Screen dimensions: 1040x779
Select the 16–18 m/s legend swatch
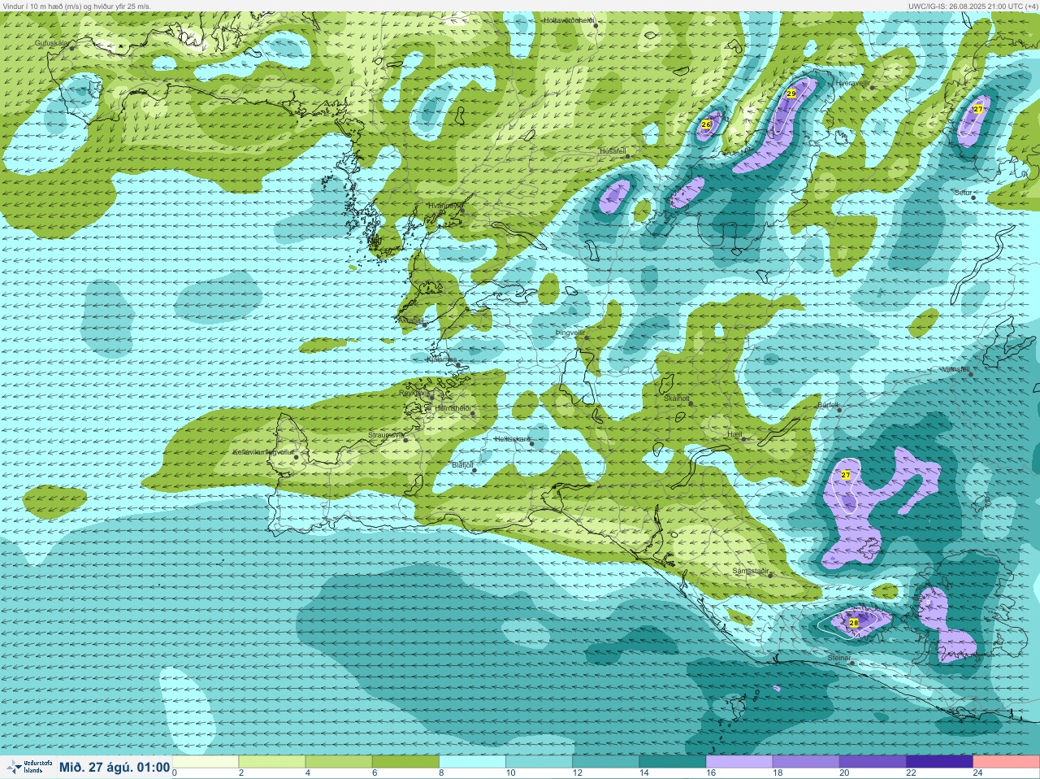click(739, 762)
